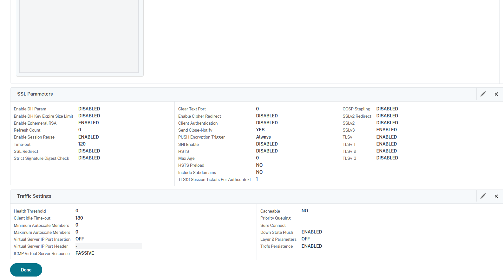Screen dimensions: 503x280
Task: Edit Traffic Settings using the pencil icon
Action: tap(483, 196)
